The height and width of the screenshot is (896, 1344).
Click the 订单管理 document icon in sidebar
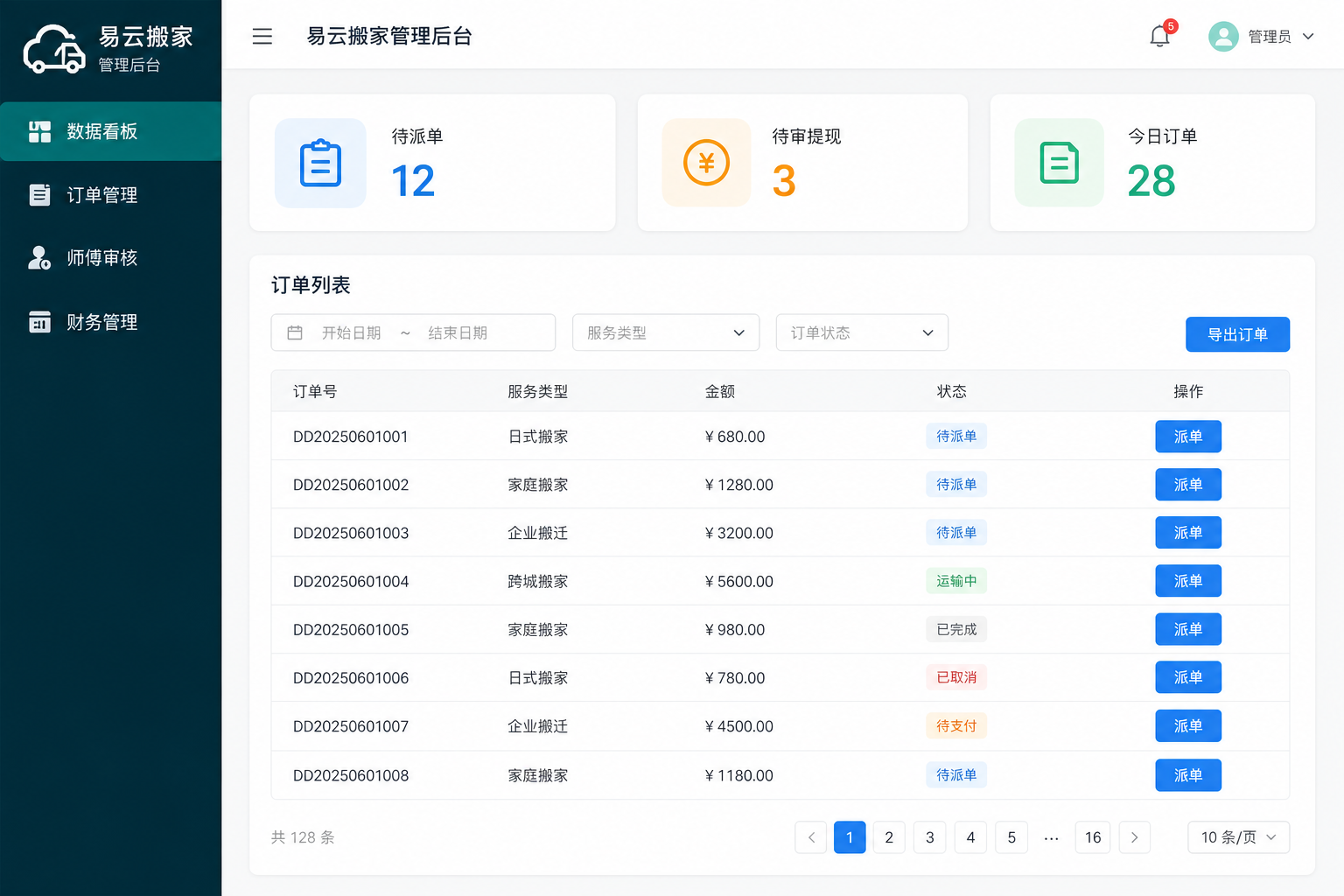pos(40,194)
